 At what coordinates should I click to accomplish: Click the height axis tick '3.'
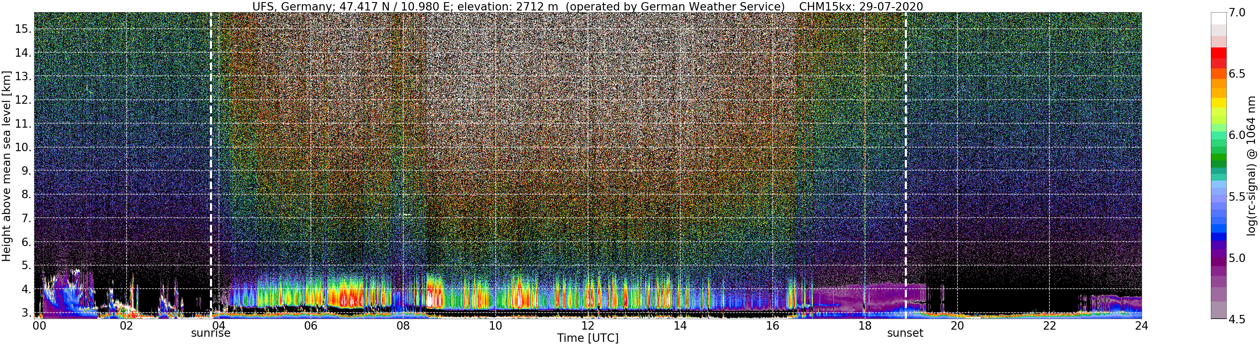click(26, 313)
